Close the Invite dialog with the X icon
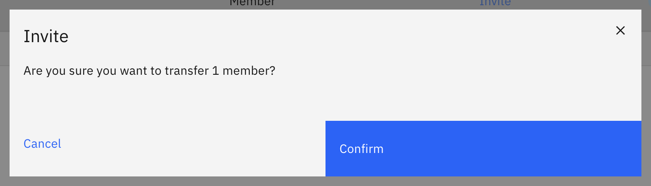This screenshot has width=651, height=186. 620,30
